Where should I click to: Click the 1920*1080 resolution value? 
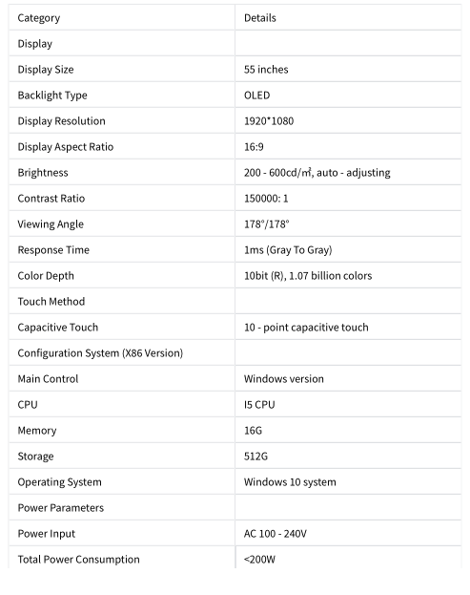click(x=269, y=121)
